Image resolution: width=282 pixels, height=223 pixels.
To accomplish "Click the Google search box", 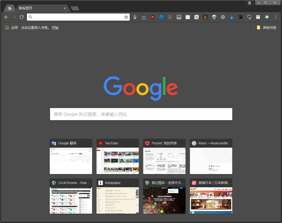I will pyautogui.click(x=141, y=114).
